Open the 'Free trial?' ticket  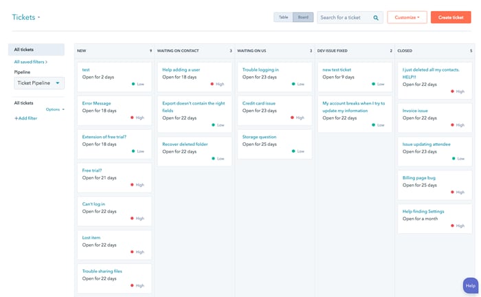[x=91, y=170]
